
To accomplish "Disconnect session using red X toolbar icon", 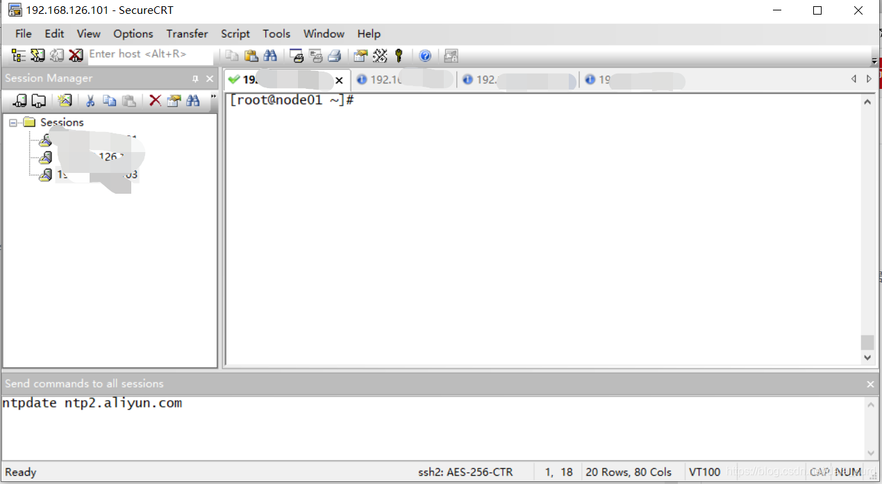I will [x=76, y=56].
